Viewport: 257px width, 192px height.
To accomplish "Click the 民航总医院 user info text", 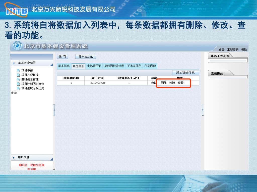I will [x=37, y=165].
